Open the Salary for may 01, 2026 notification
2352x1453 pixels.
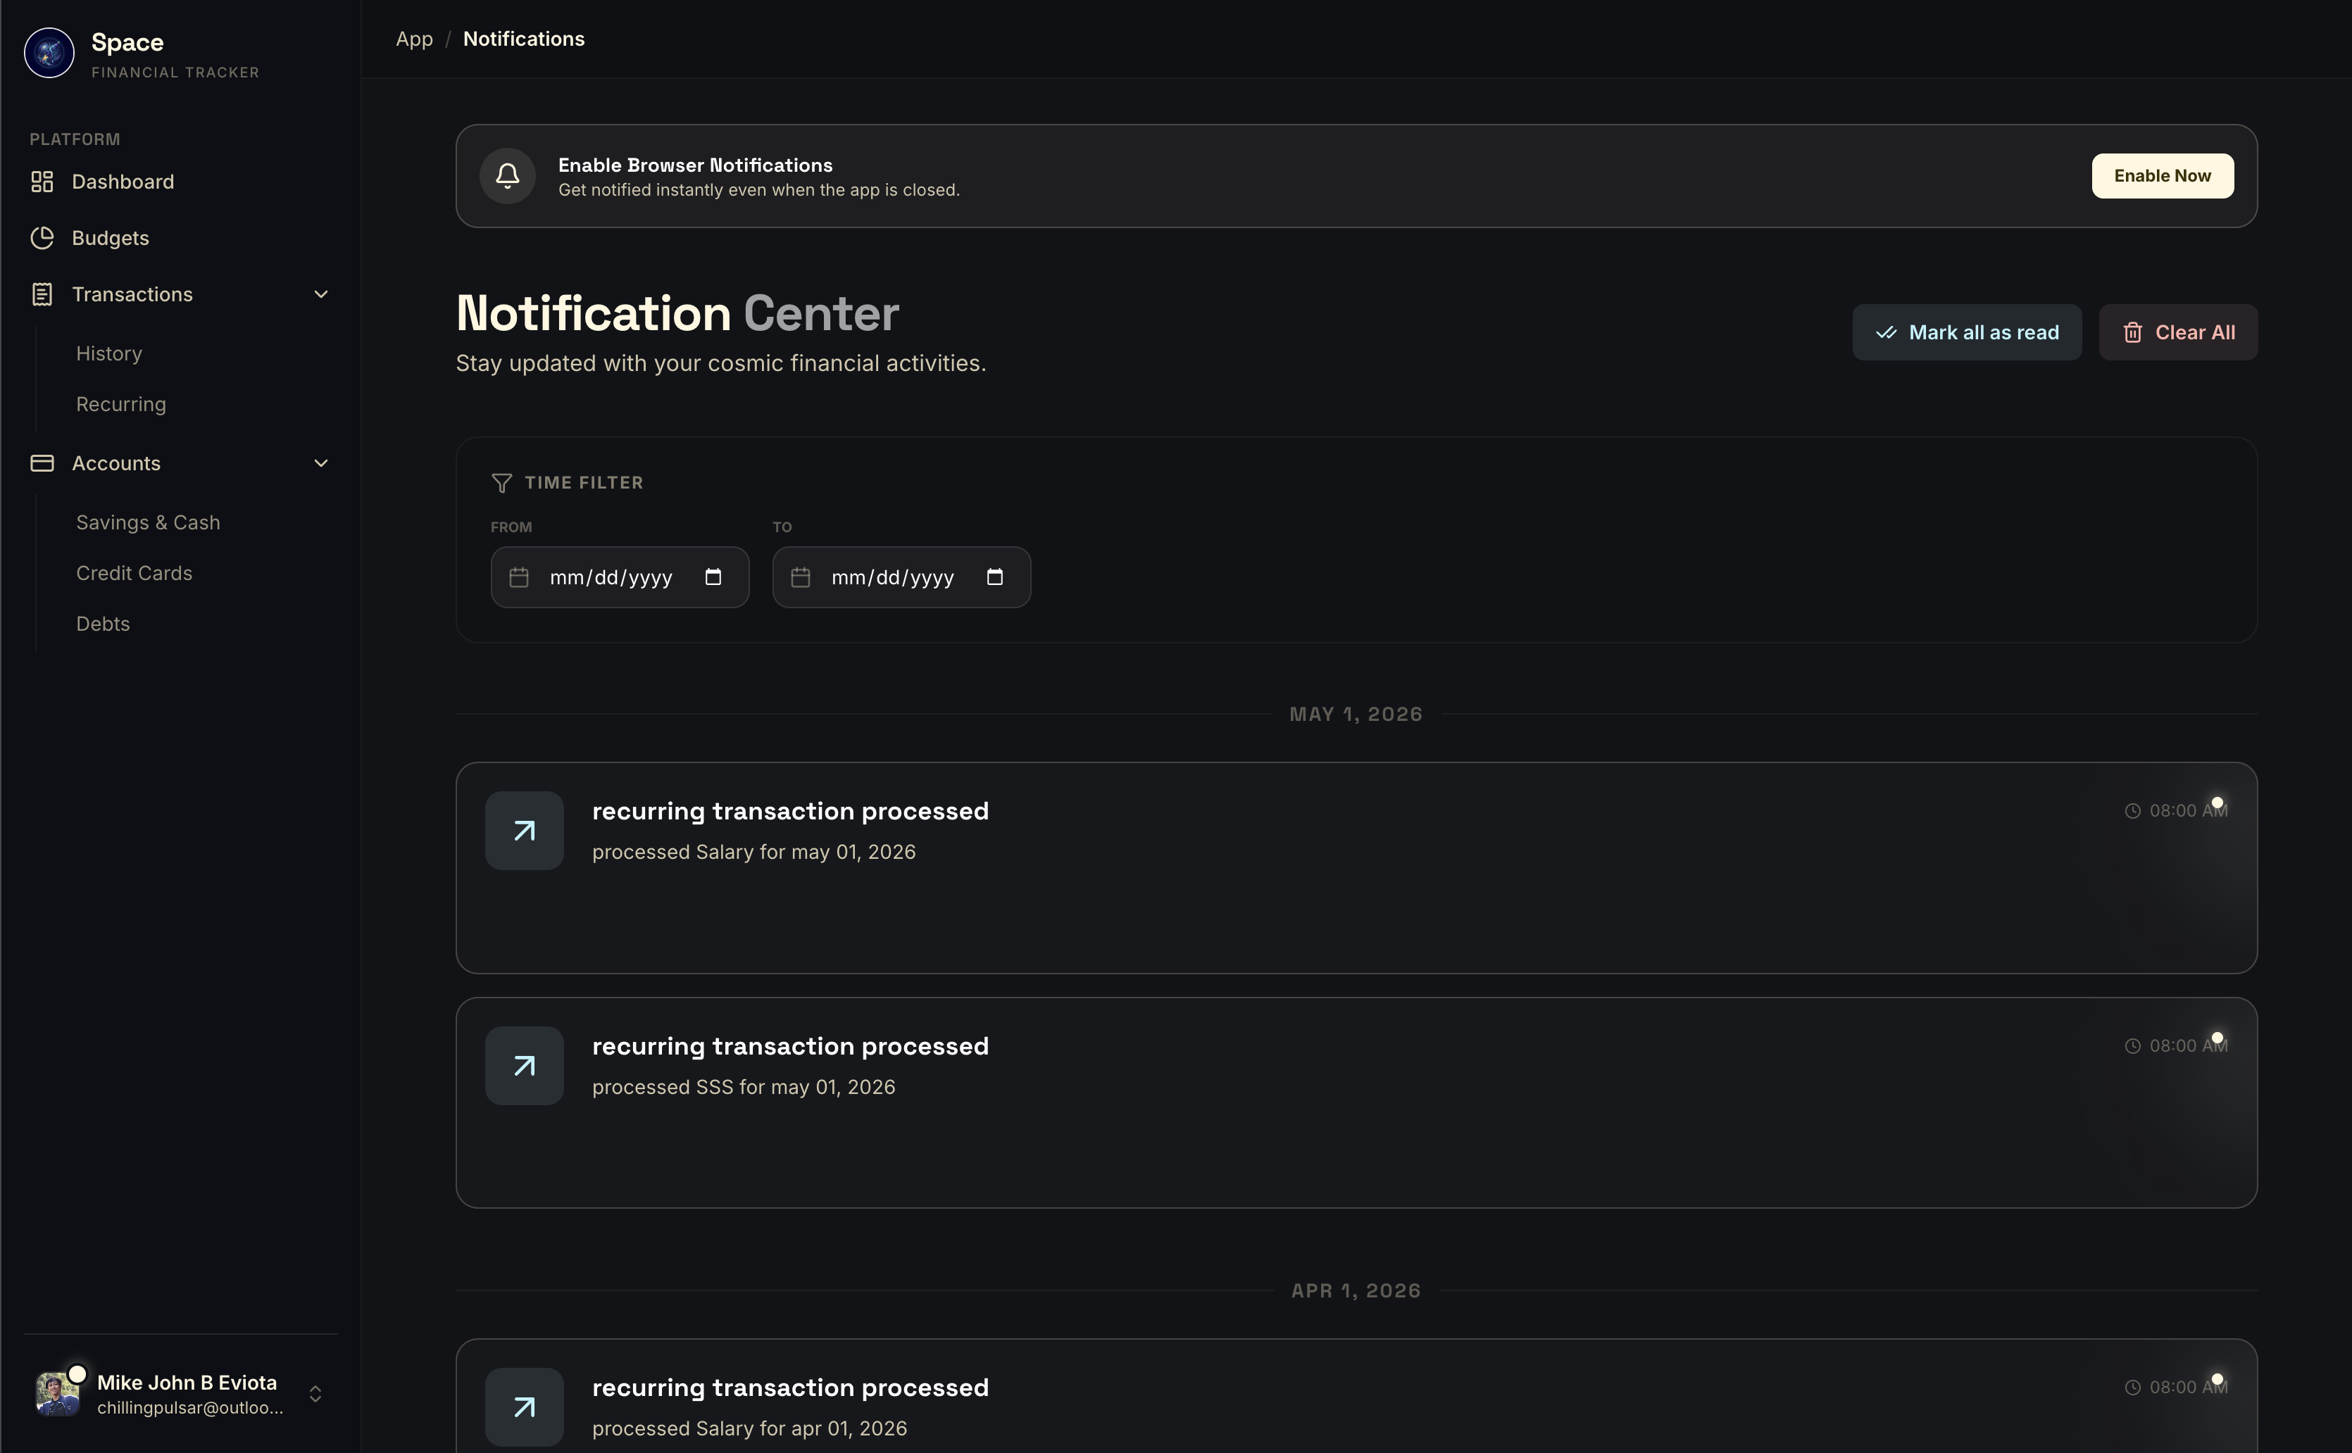pyautogui.click(x=1356, y=868)
